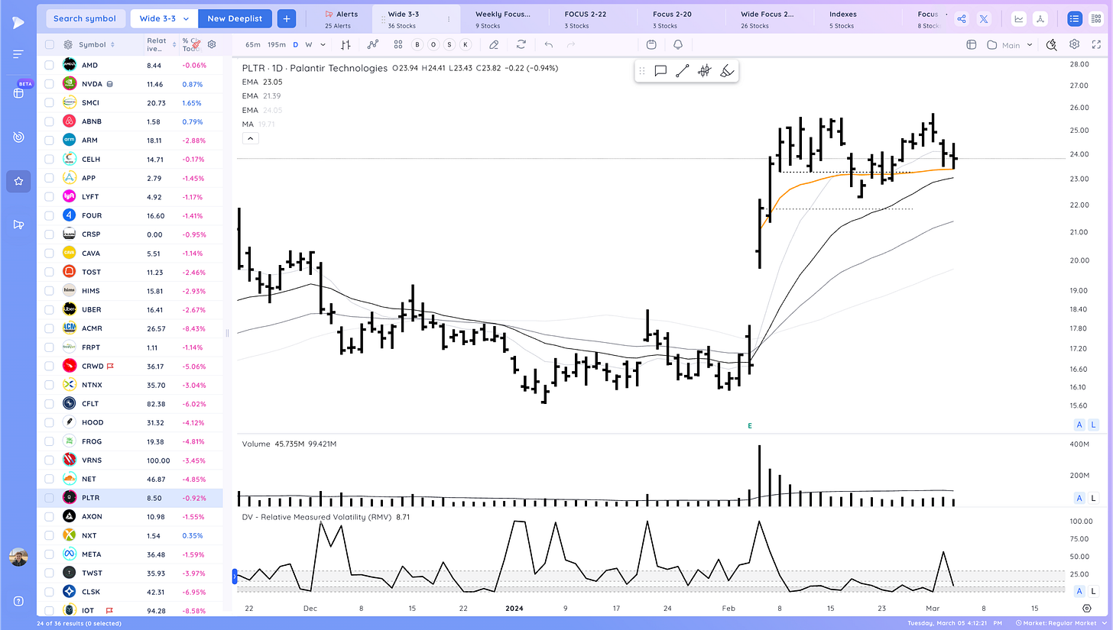Click the refresh chart icon
The width and height of the screenshot is (1113, 630).
521,45
